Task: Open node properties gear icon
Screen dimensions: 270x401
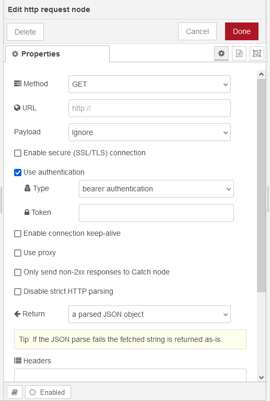Action: coord(221,53)
